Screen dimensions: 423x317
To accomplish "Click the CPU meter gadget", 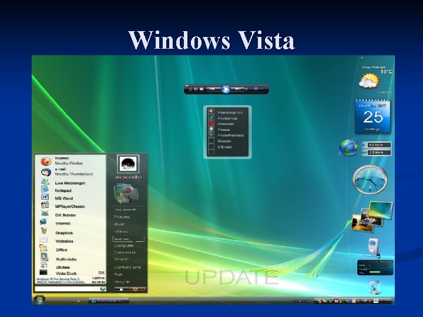I will (x=375, y=268).
